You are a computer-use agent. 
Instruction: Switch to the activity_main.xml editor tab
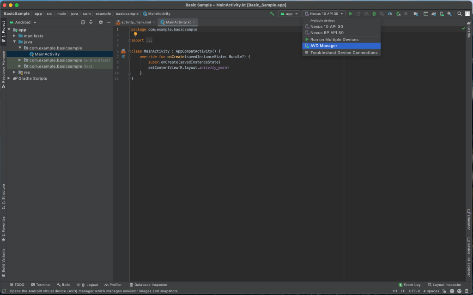pos(135,22)
